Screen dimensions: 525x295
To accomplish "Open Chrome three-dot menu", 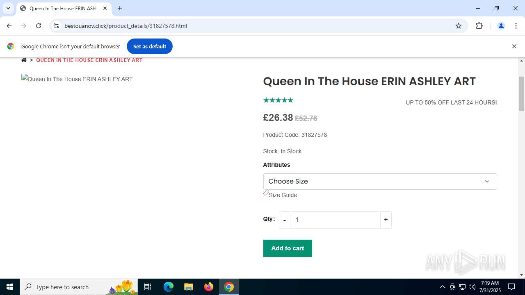I will click(516, 26).
